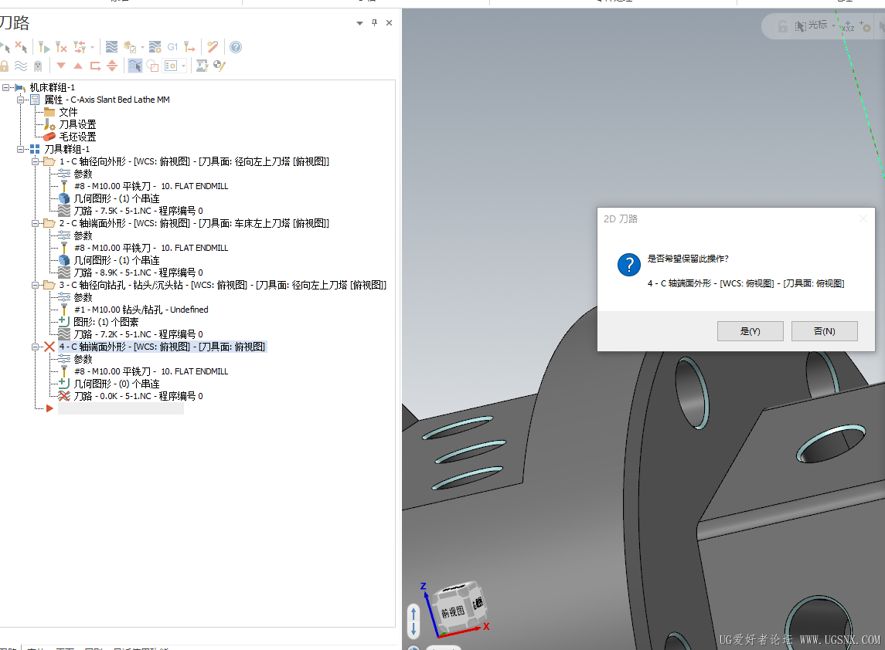Screen dimensions: 885x650
Task: Click the wand toolpath utility icon
Action: [213, 47]
